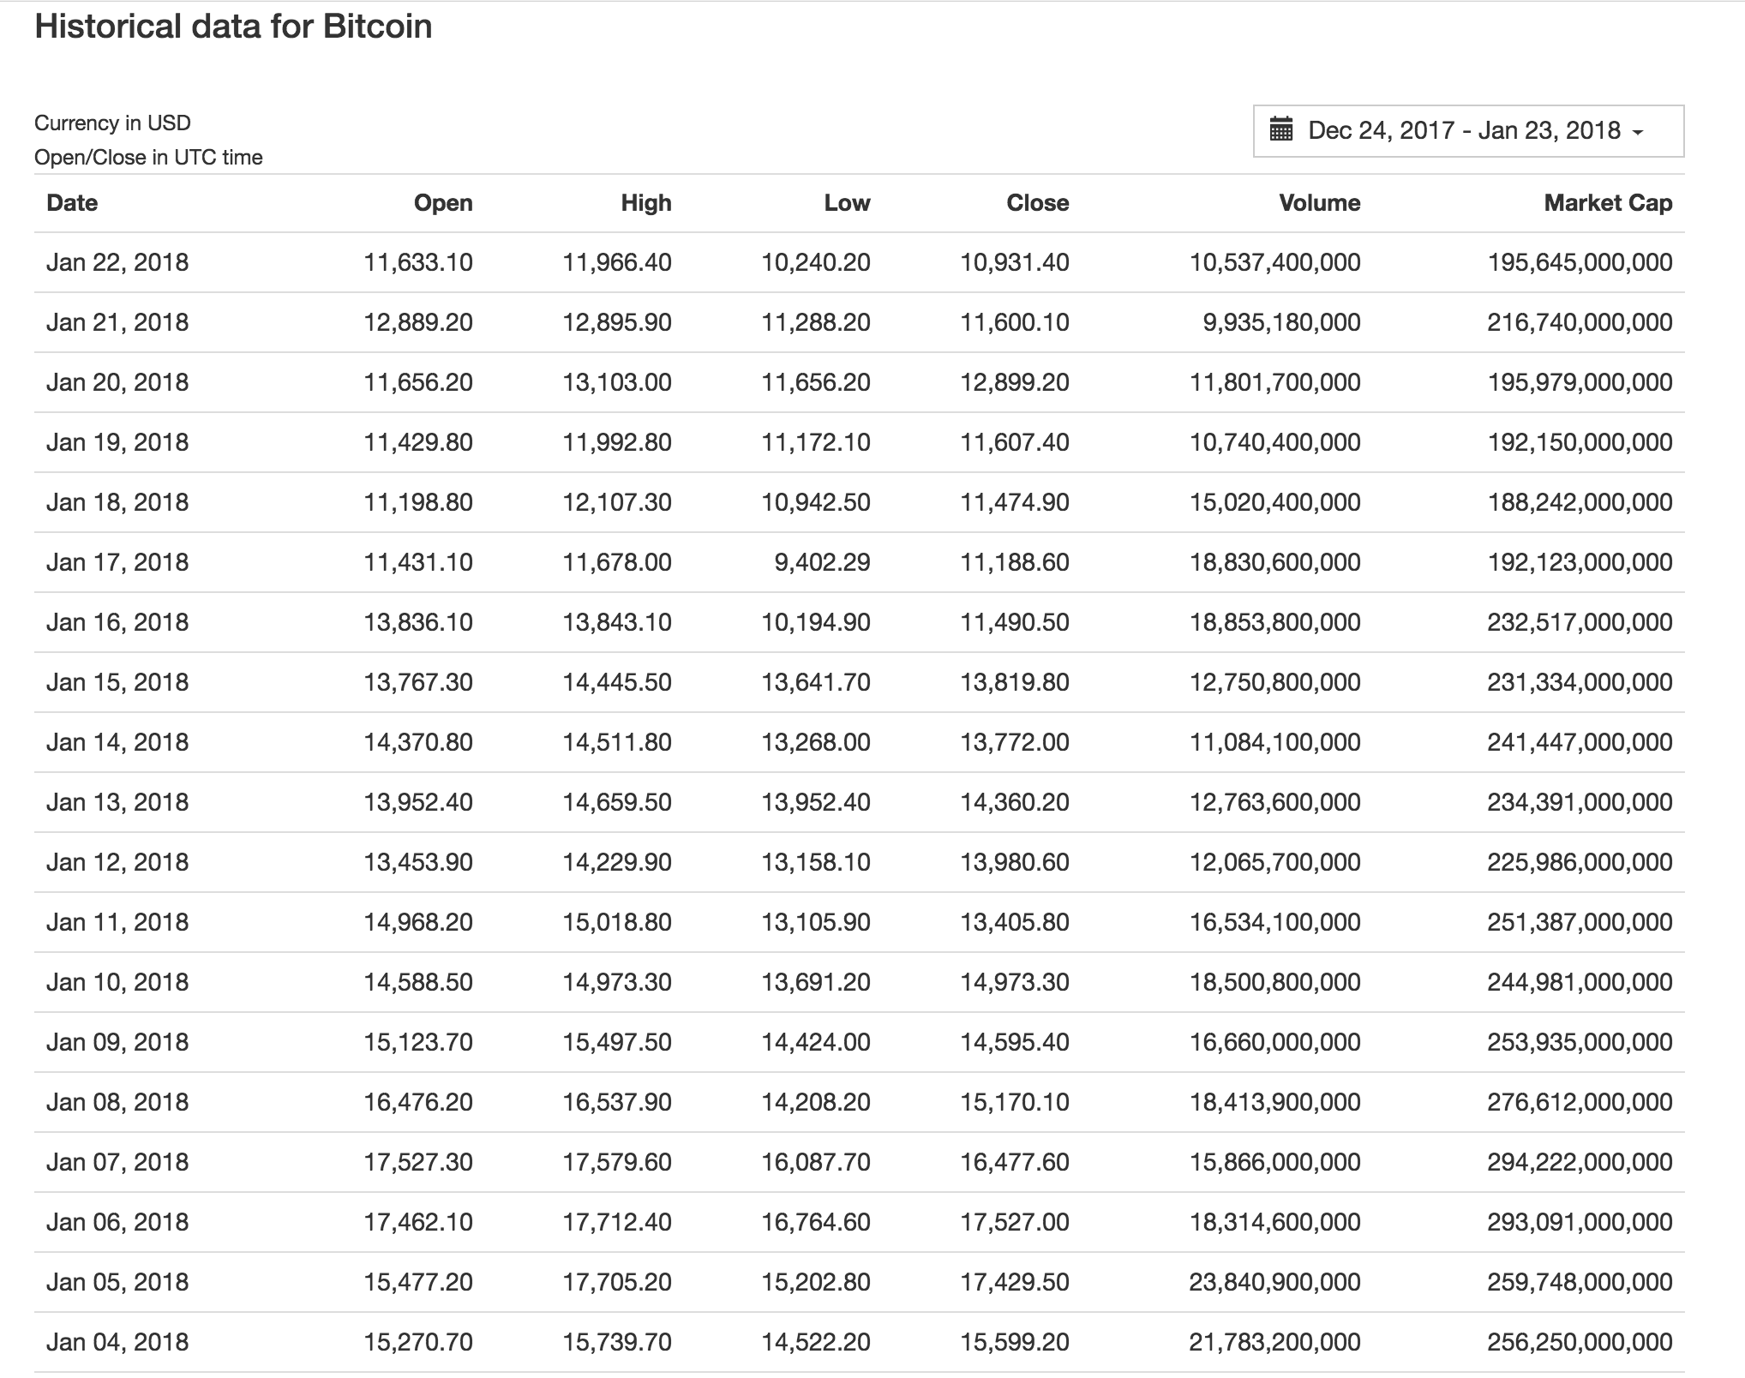
Task: Click the Market Cap column header
Action: 1609,203
